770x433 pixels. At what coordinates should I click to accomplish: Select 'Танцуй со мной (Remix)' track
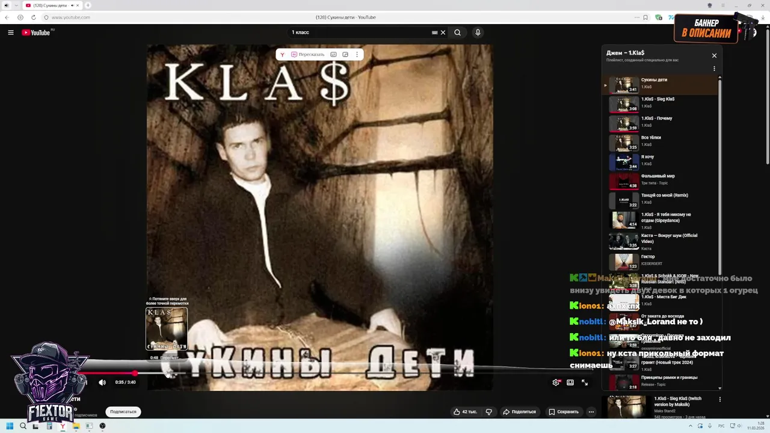click(661, 200)
